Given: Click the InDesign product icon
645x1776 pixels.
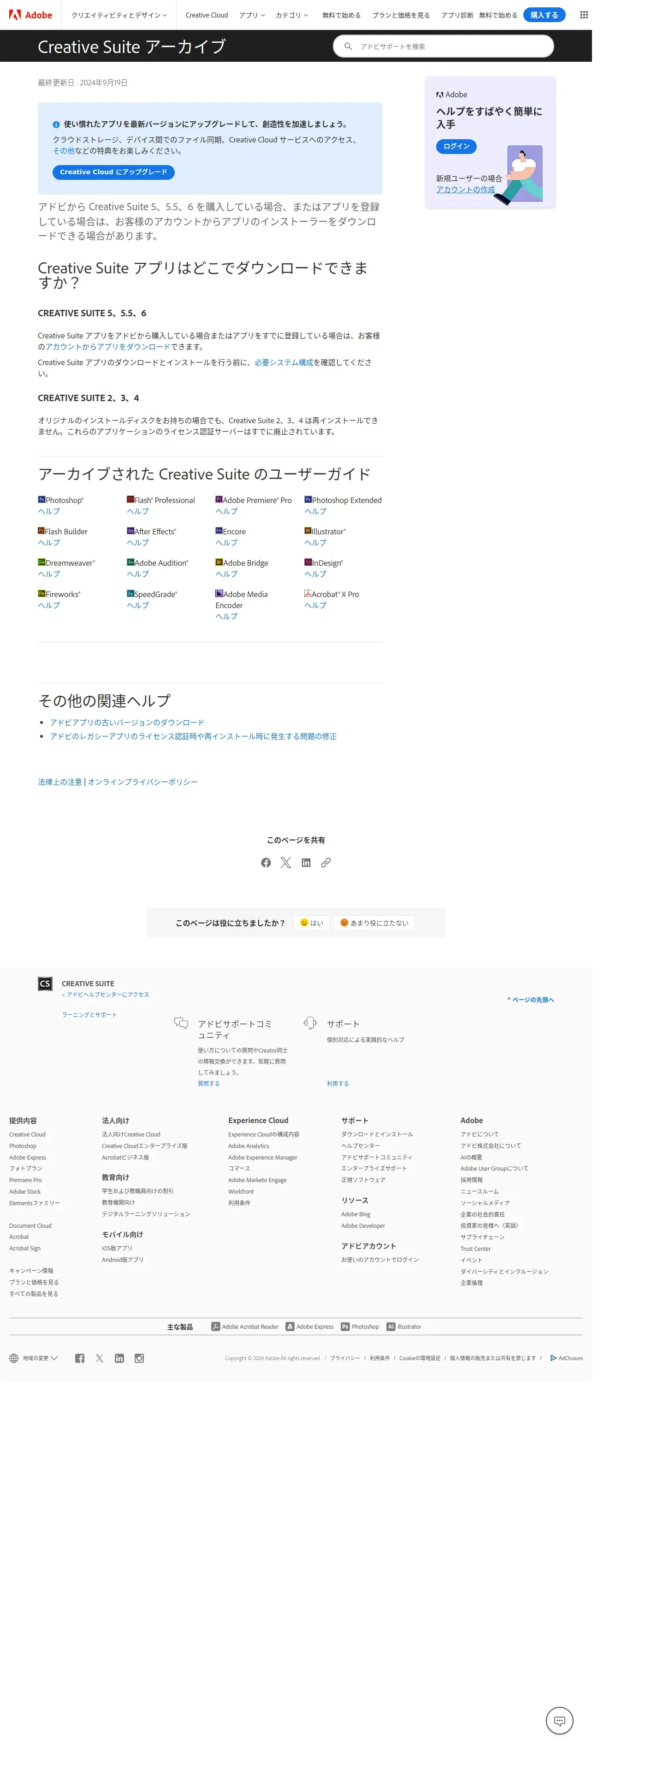Looking at the screenshot, I should (308, 562).
